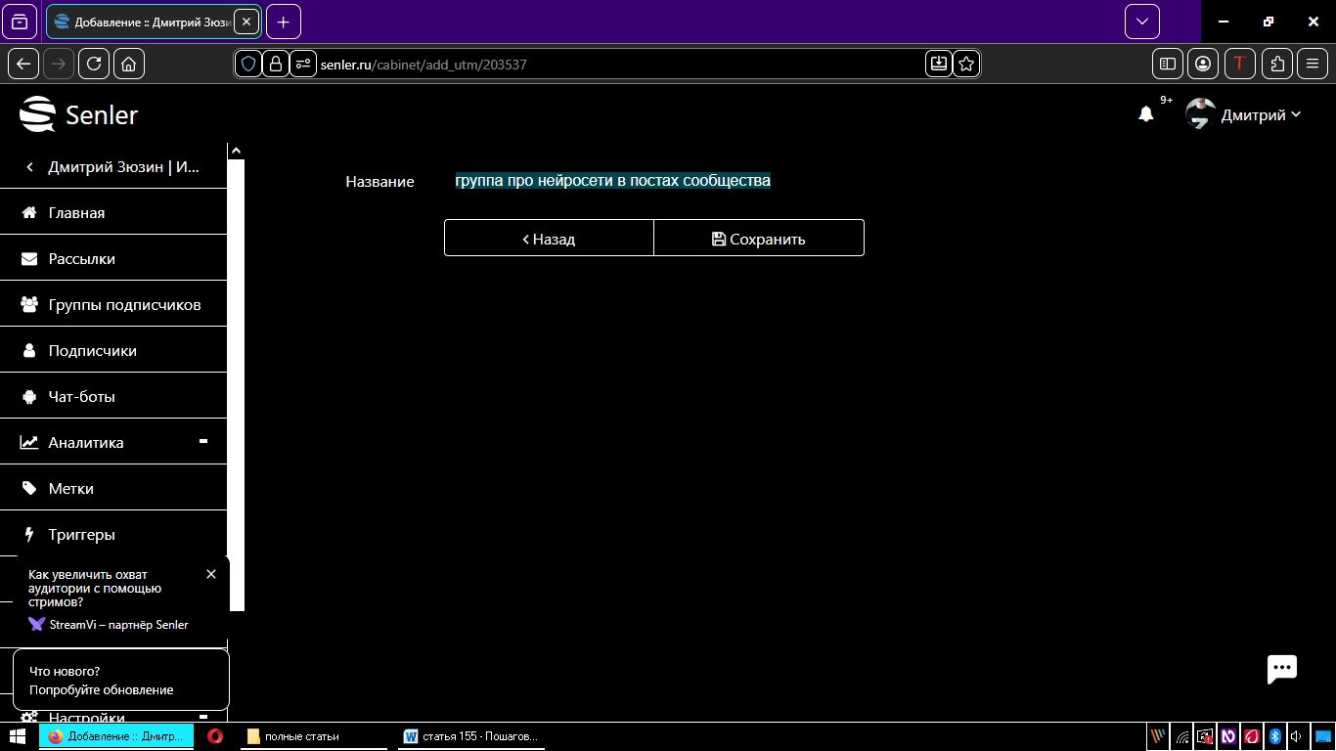The image size is (1336, 751).
Task: Open the browser hamburger menu
Action: [x=1313, y=64]
